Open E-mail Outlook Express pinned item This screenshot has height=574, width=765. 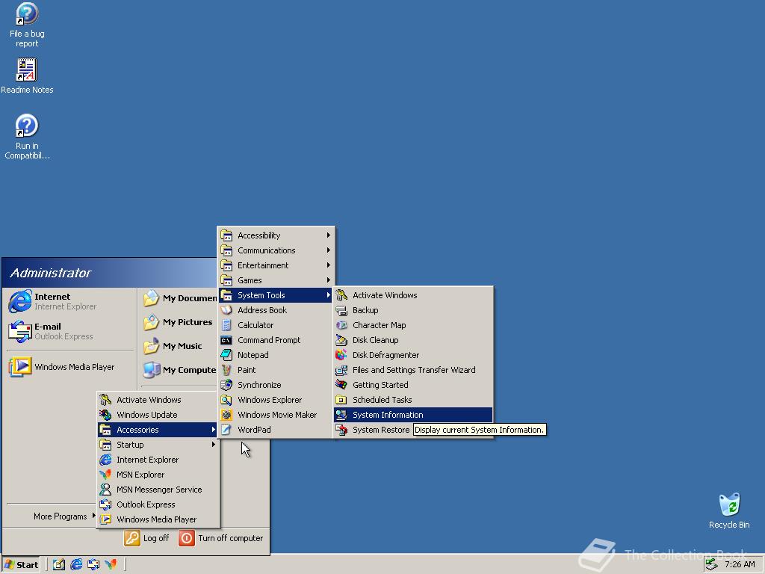click(69, 331)
